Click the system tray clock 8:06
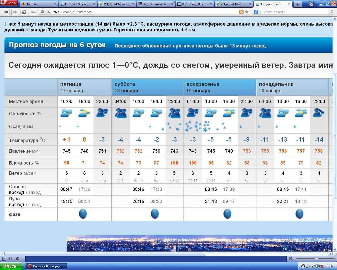This screenshot has height=270, width=337. [x=330, y=266]
